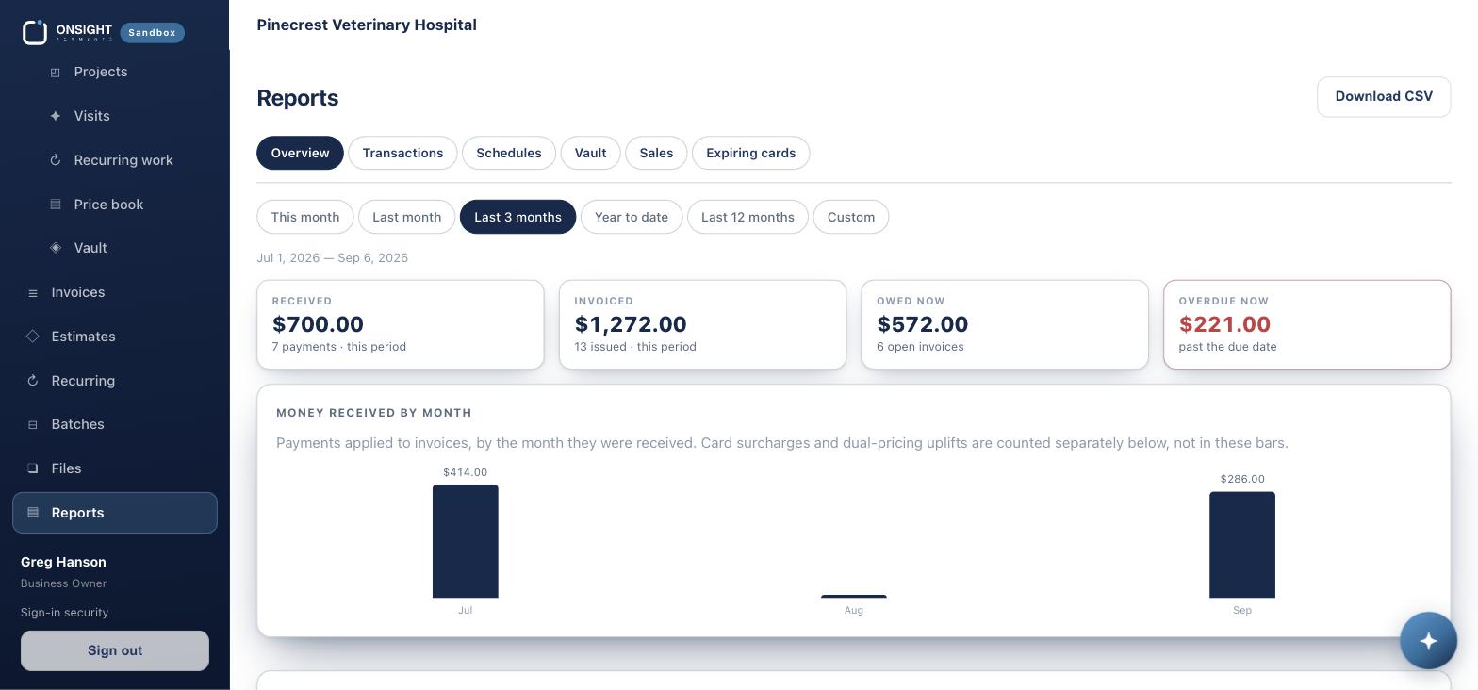Click the Vault diamond icon in sidebar
Image resolution: width=1478 pixels, height=690 pixels.
click(x=56, y=248)
